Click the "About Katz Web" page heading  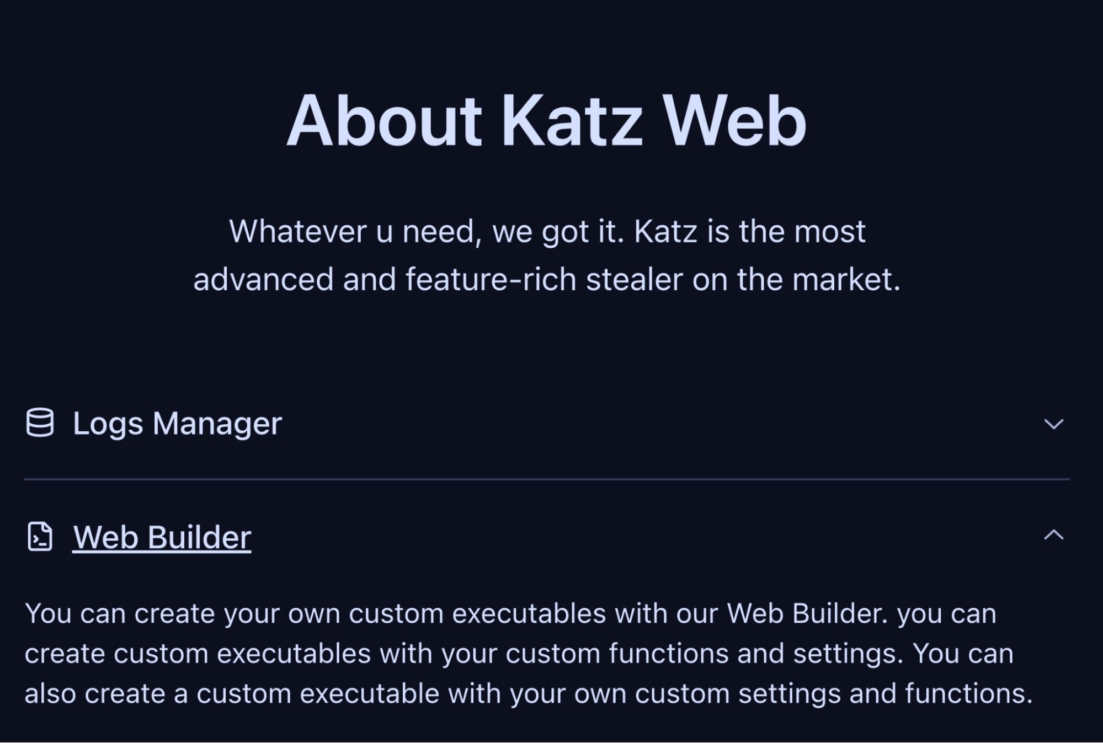click(x=546, y=121)
